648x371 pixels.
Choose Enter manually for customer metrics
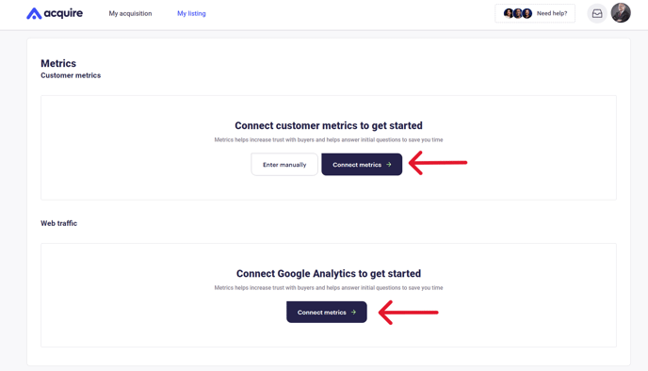click(284, 165)
